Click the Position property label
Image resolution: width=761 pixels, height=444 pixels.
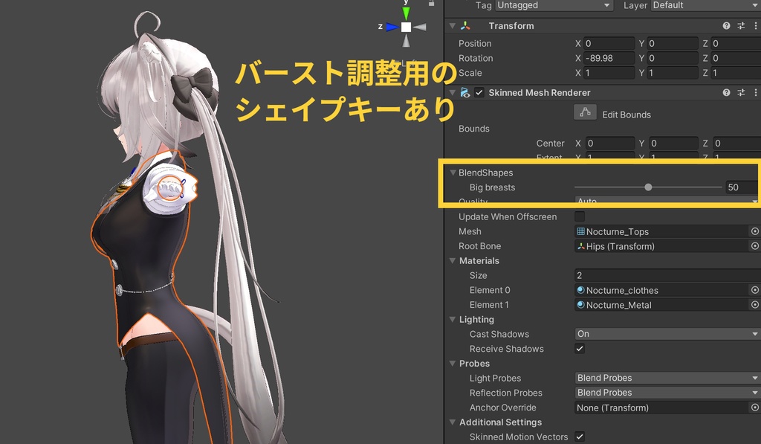tap(475, 43)
